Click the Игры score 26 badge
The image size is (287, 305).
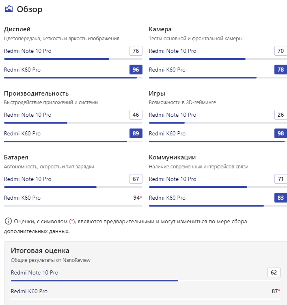click(x=281, y=115)
